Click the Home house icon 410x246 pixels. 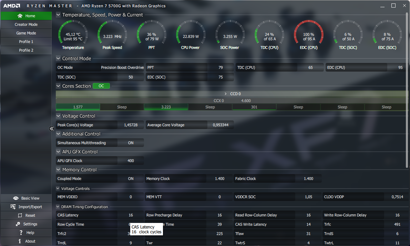(20, 16)
